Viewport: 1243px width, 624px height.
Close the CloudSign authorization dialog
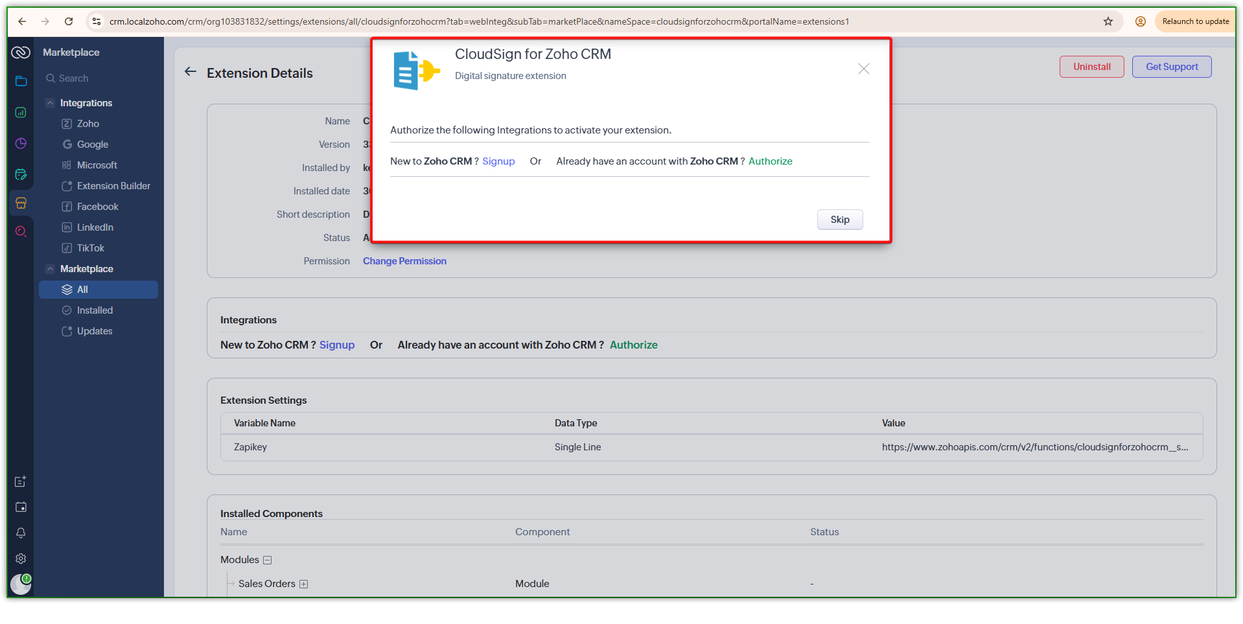pos(863,69)
